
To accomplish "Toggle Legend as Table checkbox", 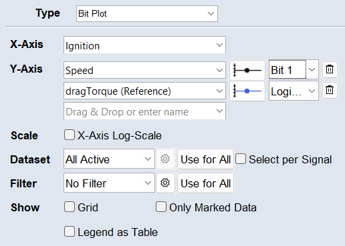I will (x=70, y=231).
